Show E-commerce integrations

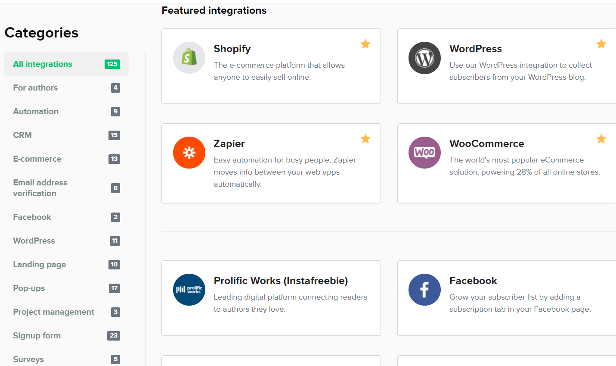(66, 159)
